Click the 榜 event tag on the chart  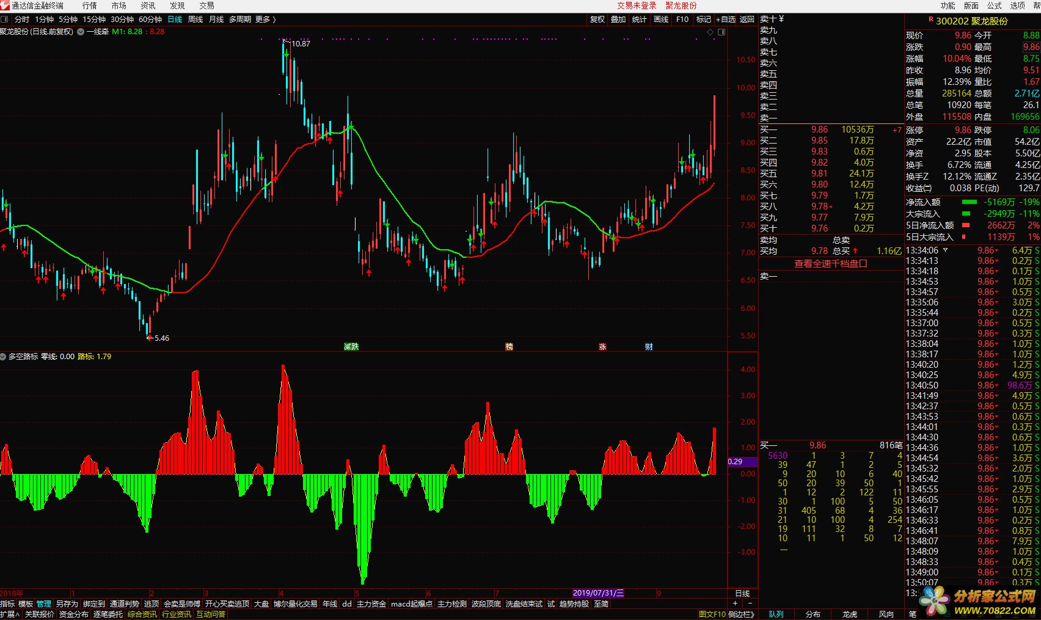(x=509, y=346)
